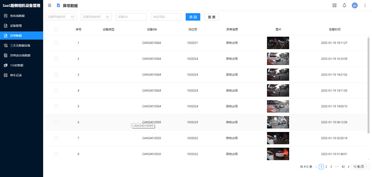This screenshot has width=372, height=177.
Task: Jump ahead with the pagination ellipsis
Action: click(x=337, y=167)
